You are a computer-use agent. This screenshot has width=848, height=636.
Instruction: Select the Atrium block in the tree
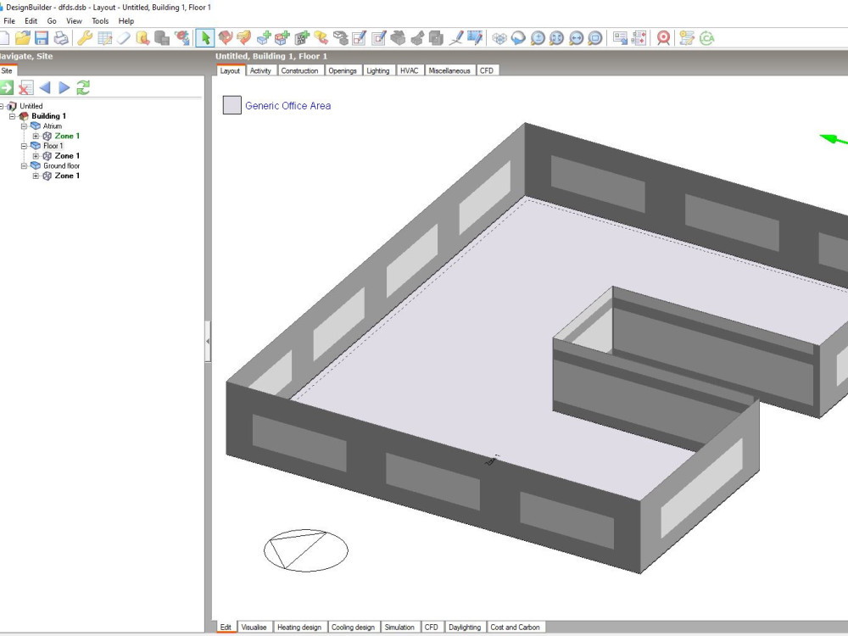(x=53, y=126)
